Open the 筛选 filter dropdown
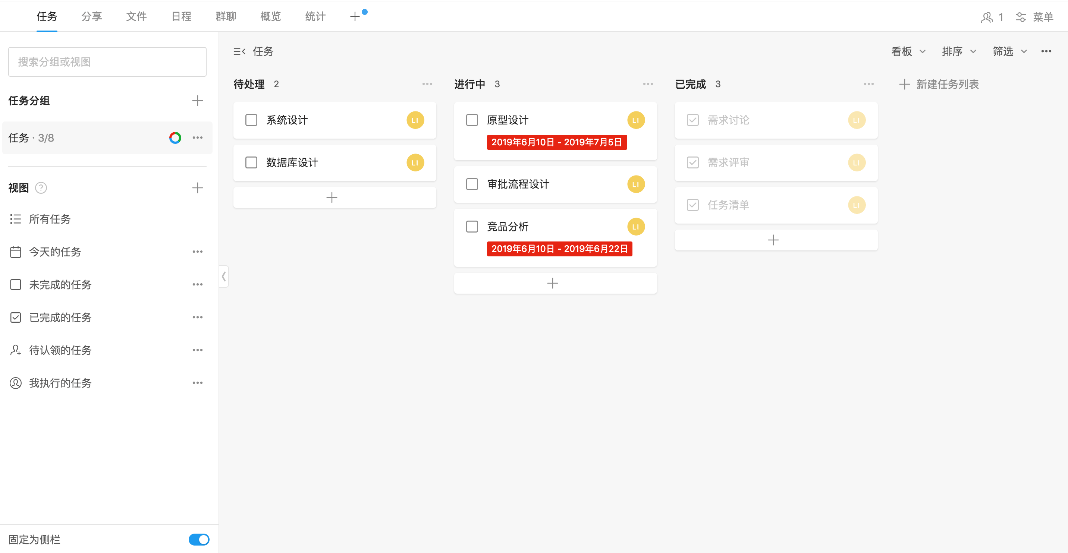The height and width of the screenshot is (553, 1068). pos(1009,51)
